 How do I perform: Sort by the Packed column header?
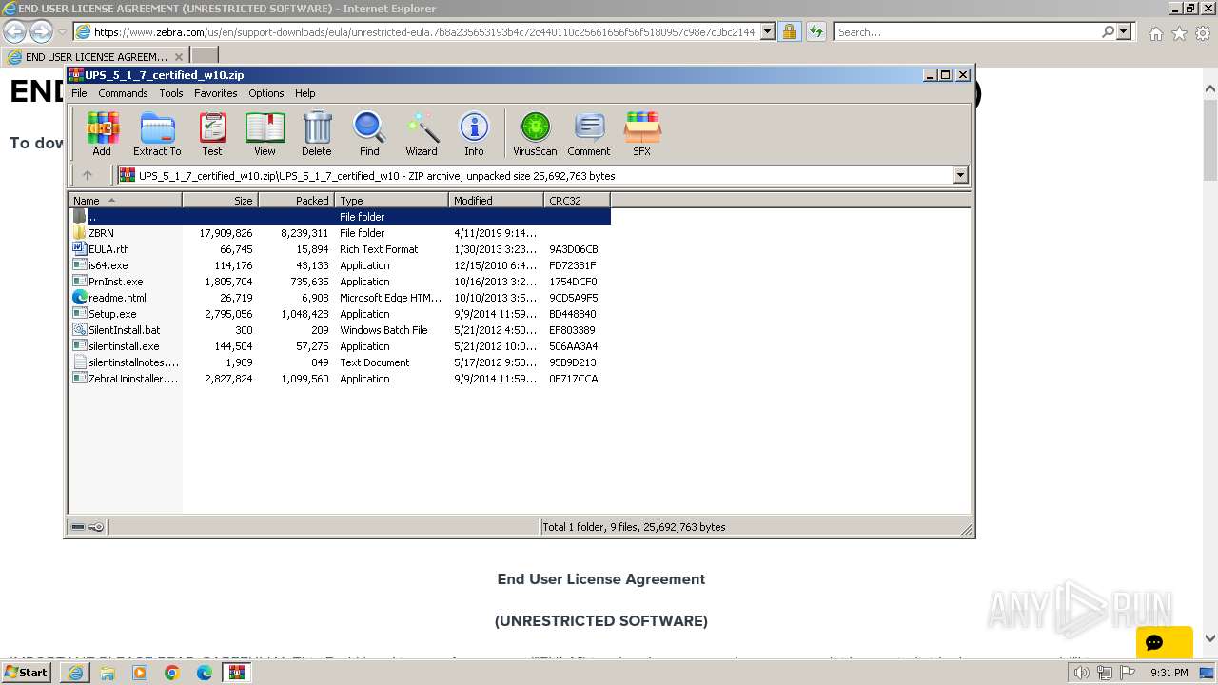click(297, 201)
